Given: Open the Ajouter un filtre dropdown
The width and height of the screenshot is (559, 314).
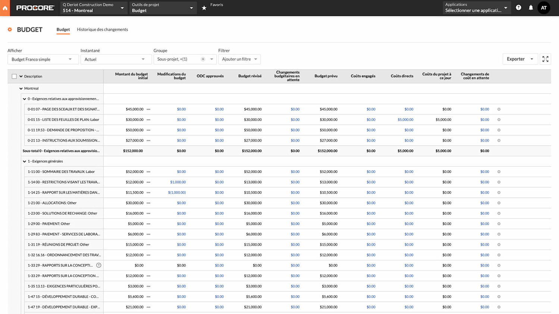Looking at the screenshot, I should (239, 59).
